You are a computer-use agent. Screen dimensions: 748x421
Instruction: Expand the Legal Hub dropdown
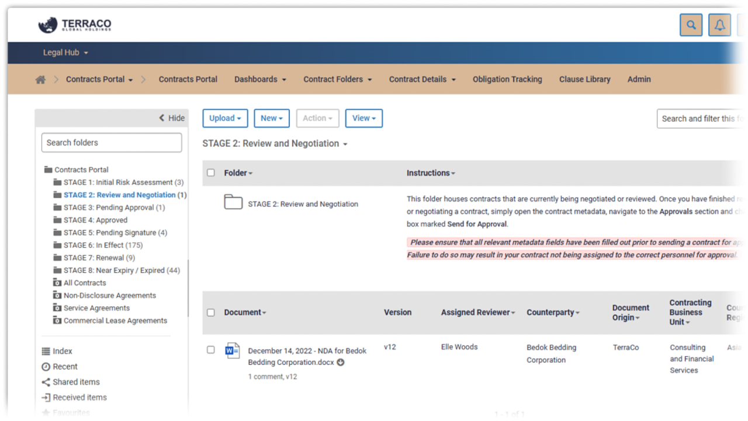[x=65, y=53]
